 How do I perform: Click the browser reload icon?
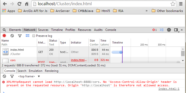[x=19, y=4]
